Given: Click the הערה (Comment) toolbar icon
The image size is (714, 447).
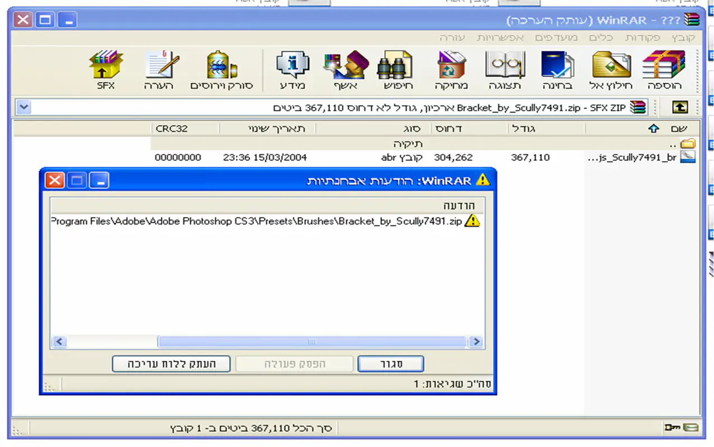Looking at the screenshot, I should (159, 69).
